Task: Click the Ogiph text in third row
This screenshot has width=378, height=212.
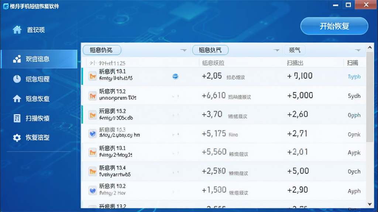Action: [x=354, y=115]
